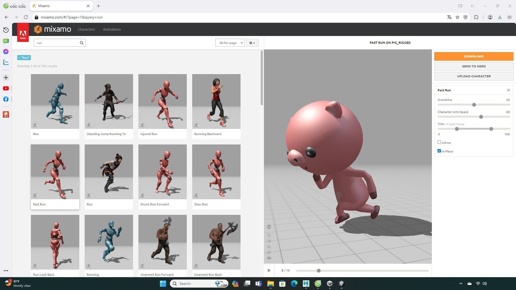The image size is (516, 290).
Task: Toggle skeleton view skull icon in viewport
Action: click(x=269, y=227)
